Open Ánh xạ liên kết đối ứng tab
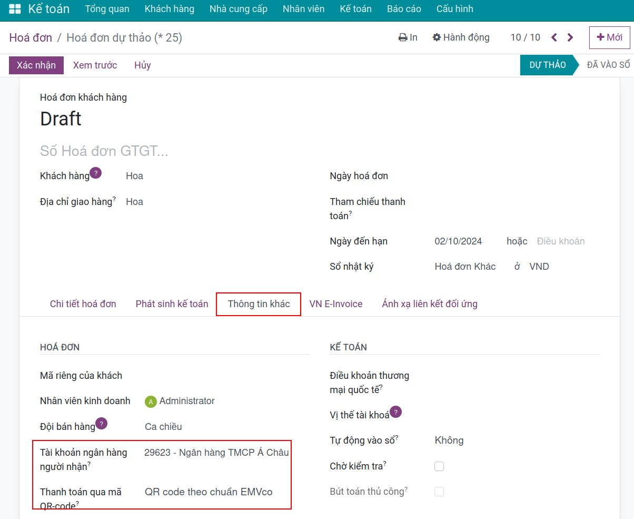 coord(430,304)
